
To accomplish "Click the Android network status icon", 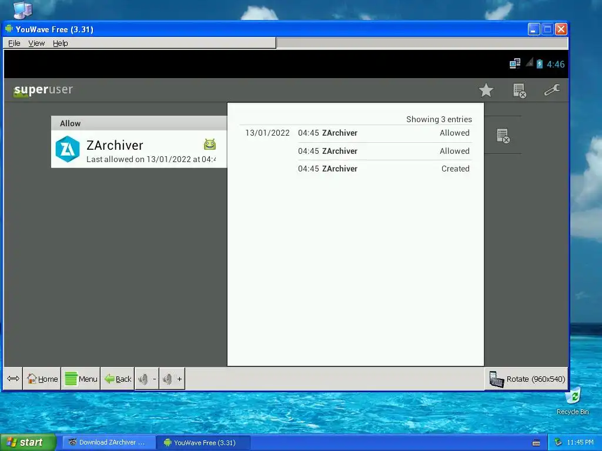I will [515, 63].
